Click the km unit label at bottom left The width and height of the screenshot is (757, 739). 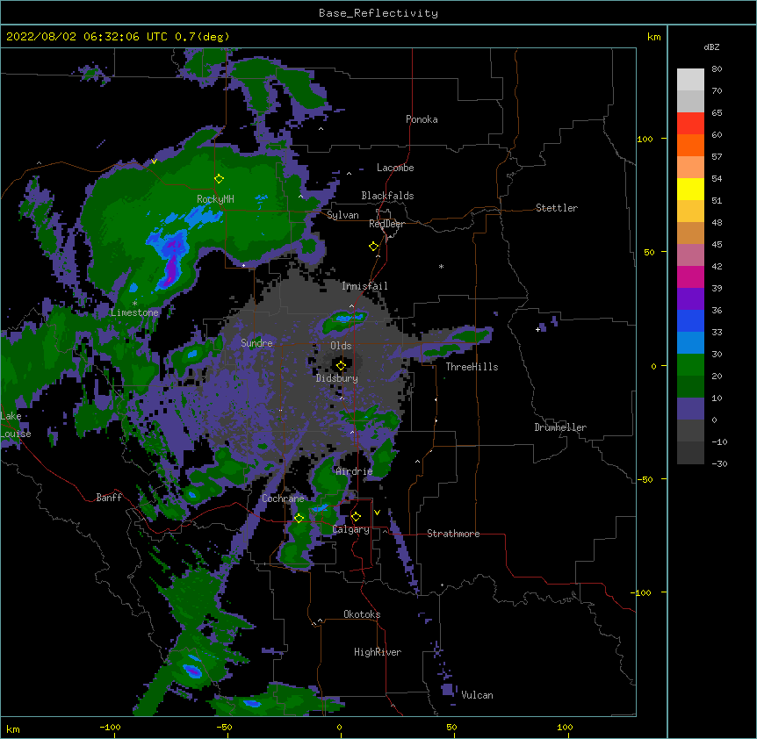coord(13,729)
